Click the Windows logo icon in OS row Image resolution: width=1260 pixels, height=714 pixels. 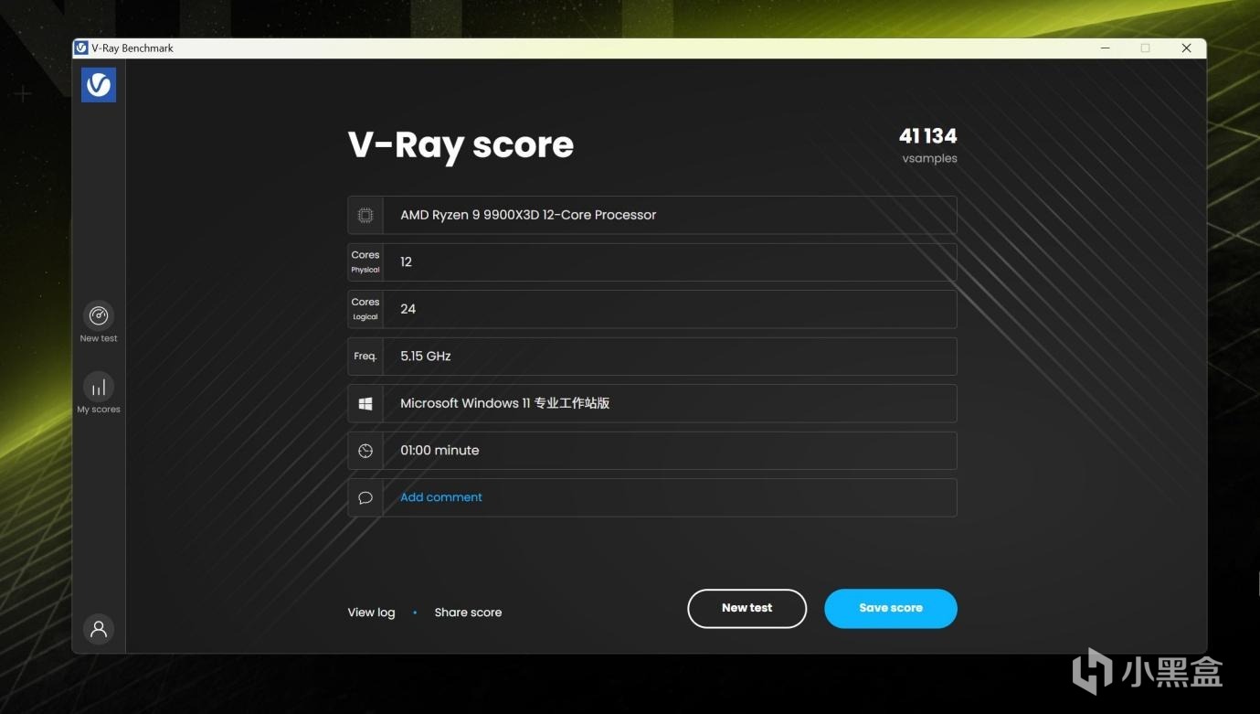pos(365,403)
